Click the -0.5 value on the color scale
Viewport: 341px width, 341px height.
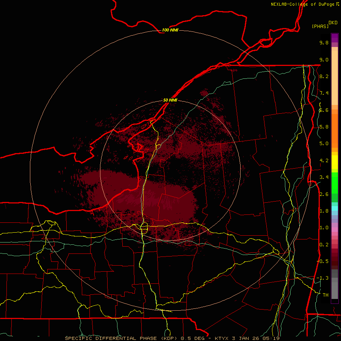[x=323, y=261]
